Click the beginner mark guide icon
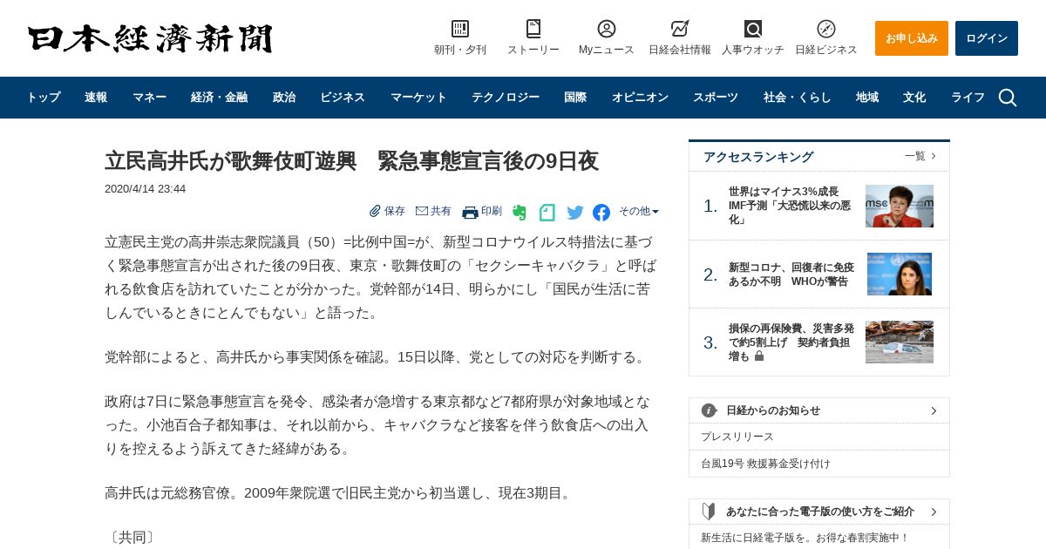1046x549 pixels. click(x=709, y=512)
